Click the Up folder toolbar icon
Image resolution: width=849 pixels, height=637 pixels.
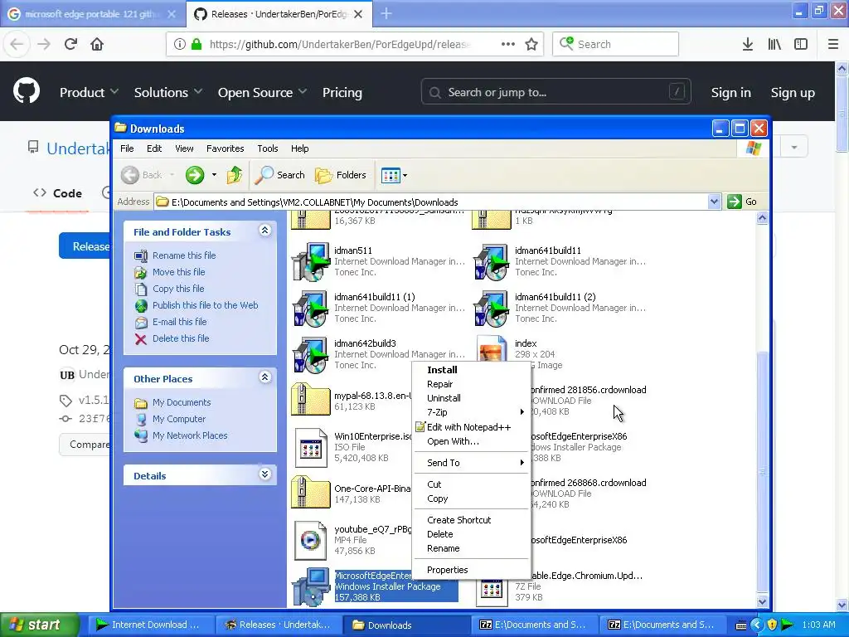235,175
